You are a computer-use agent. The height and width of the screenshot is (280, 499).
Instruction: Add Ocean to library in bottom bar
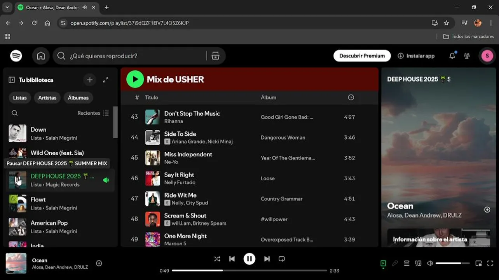[99, 263]
